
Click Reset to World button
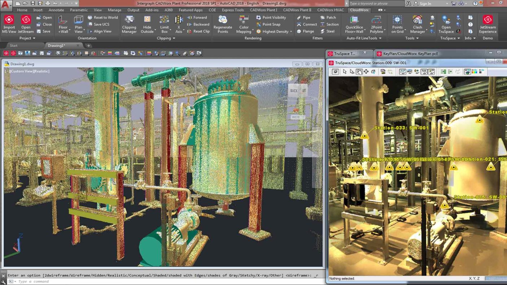[x=102, y=17]
